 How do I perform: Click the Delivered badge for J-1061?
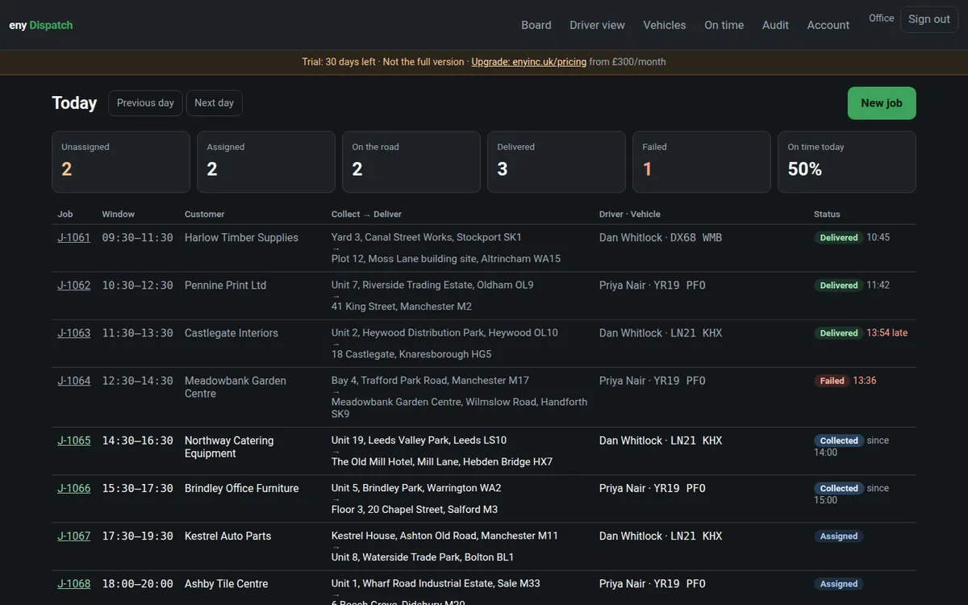(839, 238)
